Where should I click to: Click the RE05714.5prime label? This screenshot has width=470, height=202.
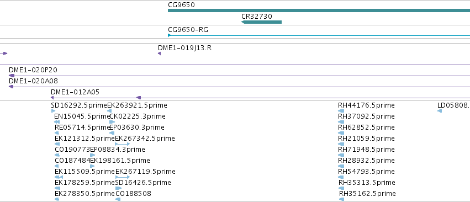tap(83, 127)
